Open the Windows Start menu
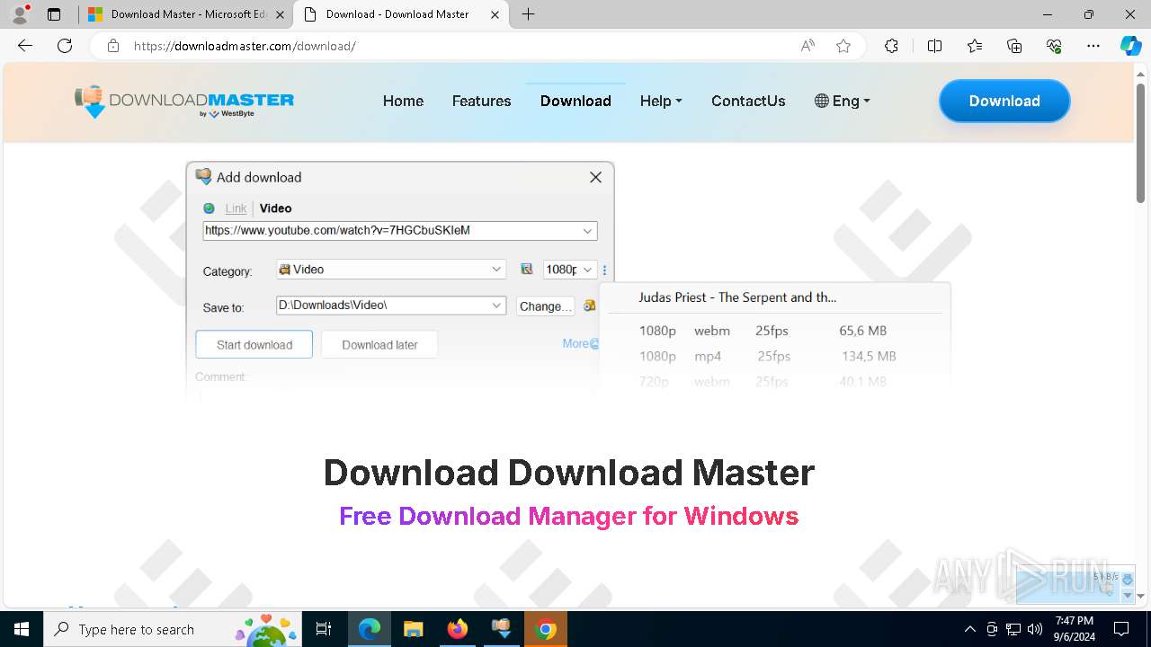The width and height of the screenshot is (1151, 647). 22,629
